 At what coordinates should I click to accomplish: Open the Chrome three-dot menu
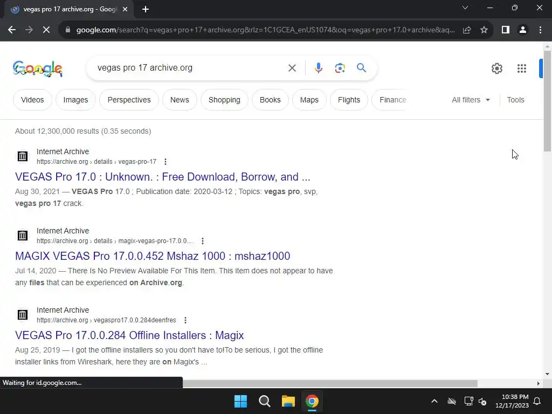(x=540, y=30)
